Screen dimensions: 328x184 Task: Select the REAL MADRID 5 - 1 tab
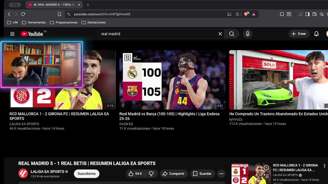54,5
